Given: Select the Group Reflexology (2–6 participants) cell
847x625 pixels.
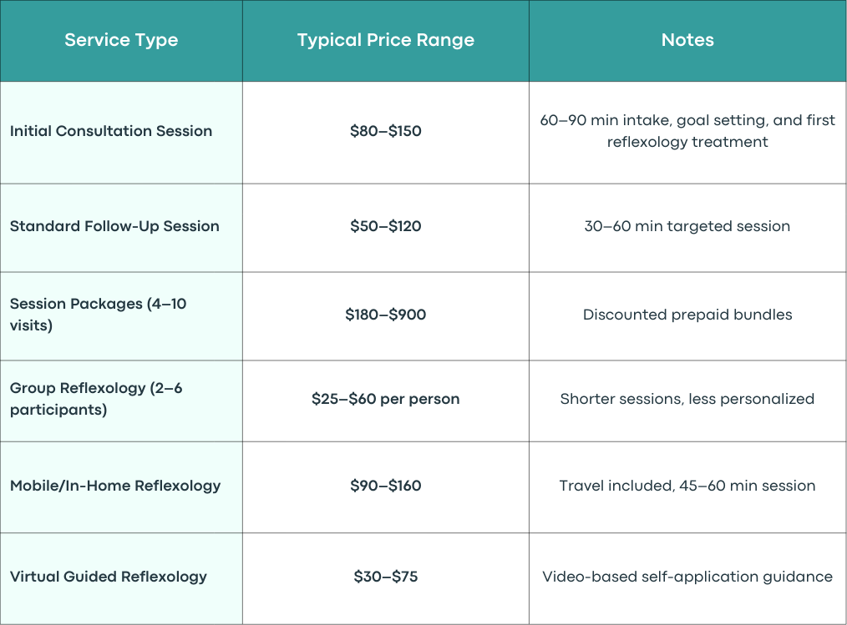Looking at the screenshot, I should [121, 401].
